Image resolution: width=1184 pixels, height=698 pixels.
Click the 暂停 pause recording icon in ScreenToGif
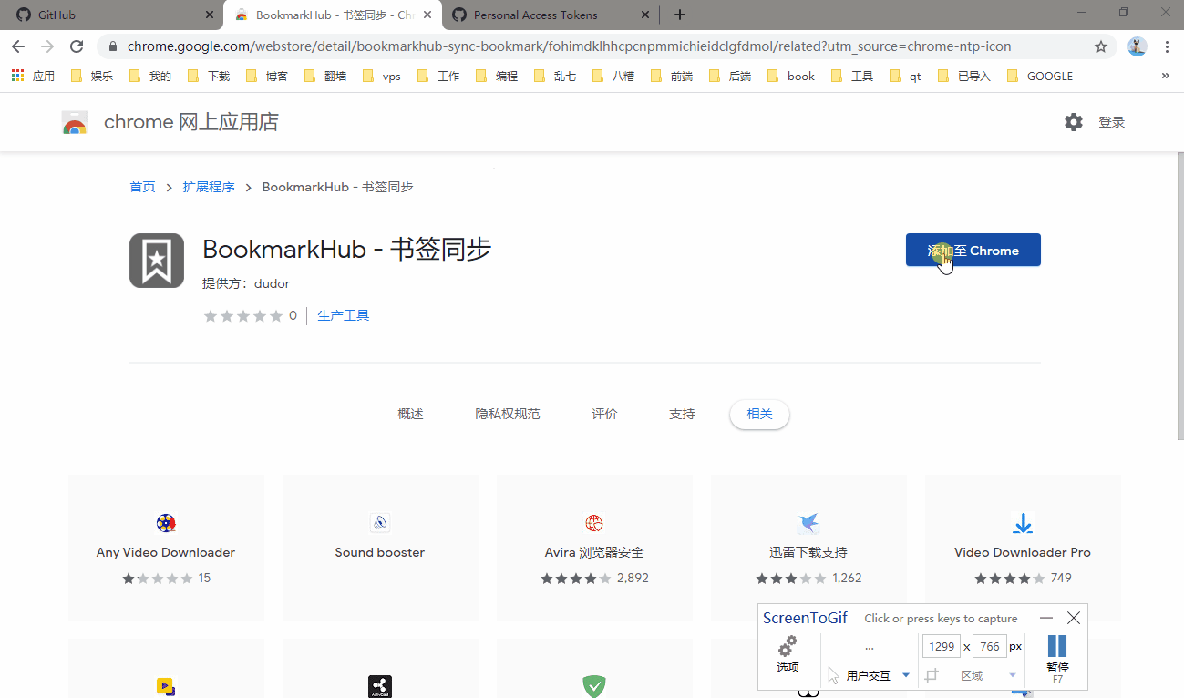coord(1056,647)
